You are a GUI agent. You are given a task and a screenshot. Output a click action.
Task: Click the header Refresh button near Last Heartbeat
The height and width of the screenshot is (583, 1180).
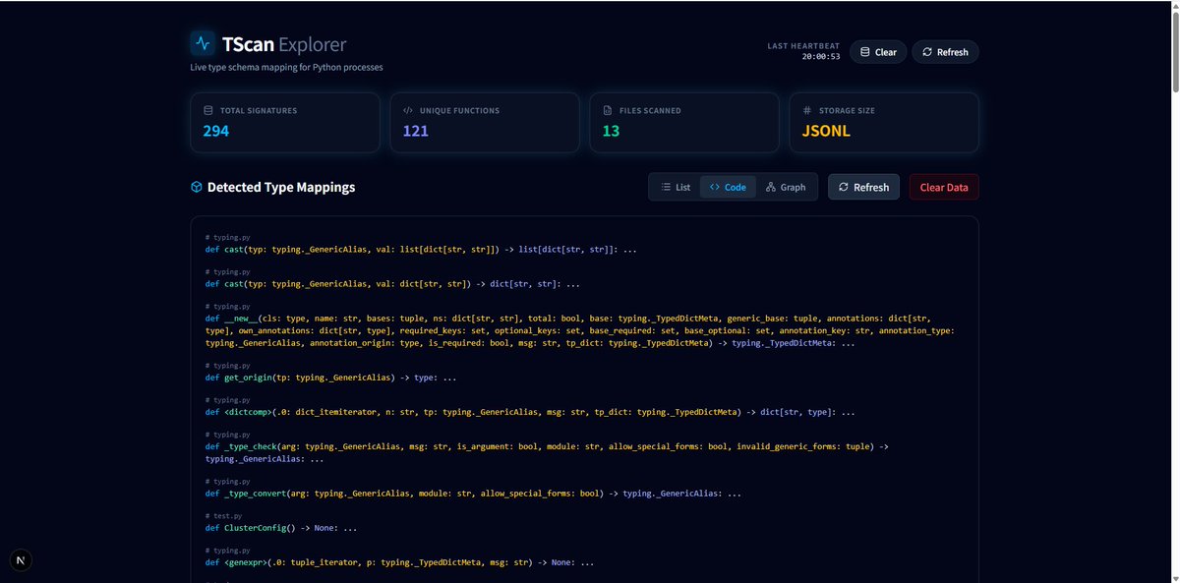[x=945, y=52]
